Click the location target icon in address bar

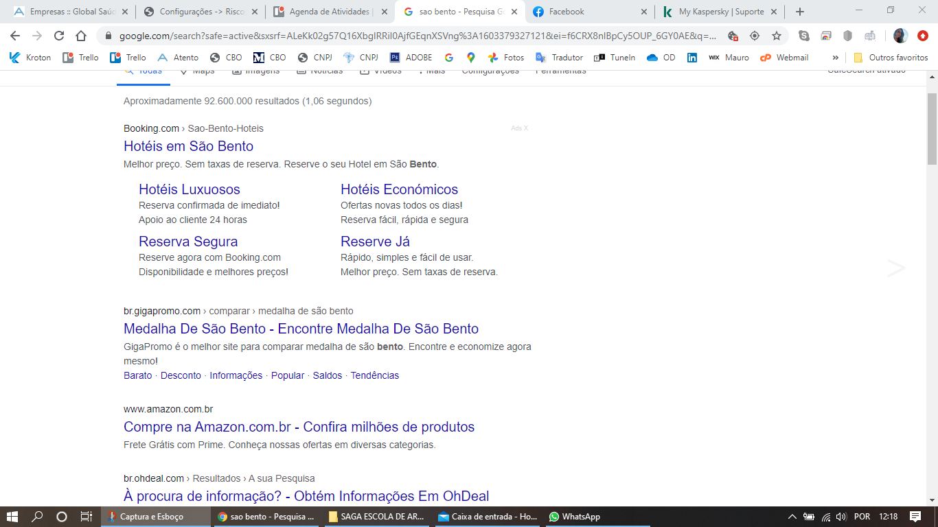pos(755,36)
